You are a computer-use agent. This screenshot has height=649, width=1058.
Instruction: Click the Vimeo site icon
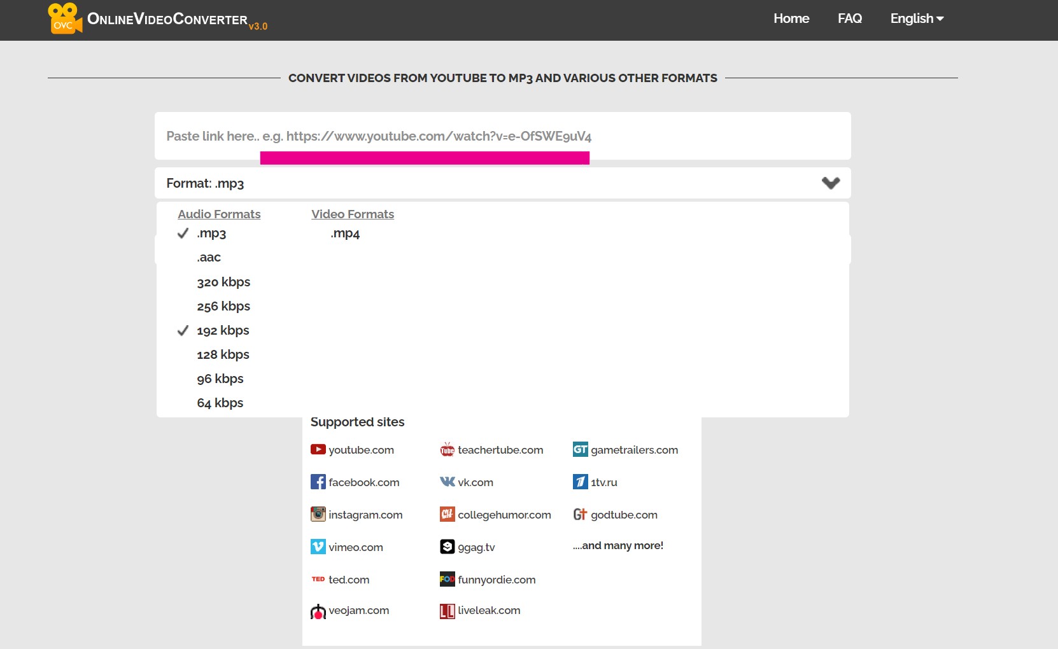[318, 547]
